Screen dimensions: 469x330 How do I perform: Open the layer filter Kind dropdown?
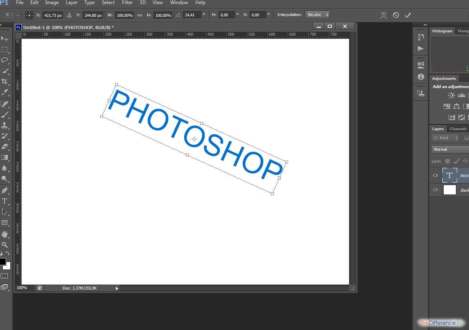coord(445,138)
